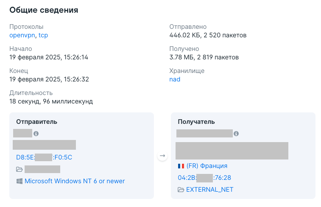Open the tcp protocol link
The width and height of the screenshot is (321, 207).
(43, 35)
